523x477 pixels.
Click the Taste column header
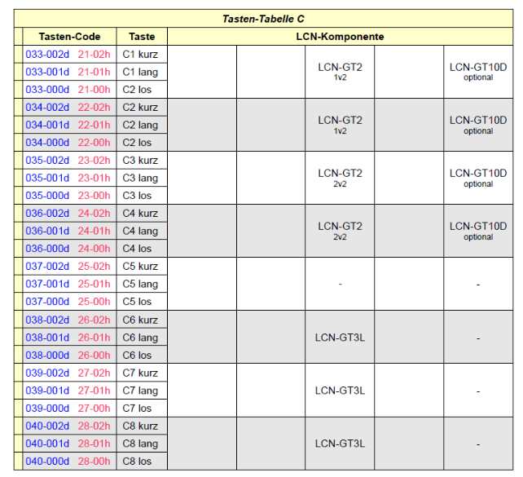(142, 37)
